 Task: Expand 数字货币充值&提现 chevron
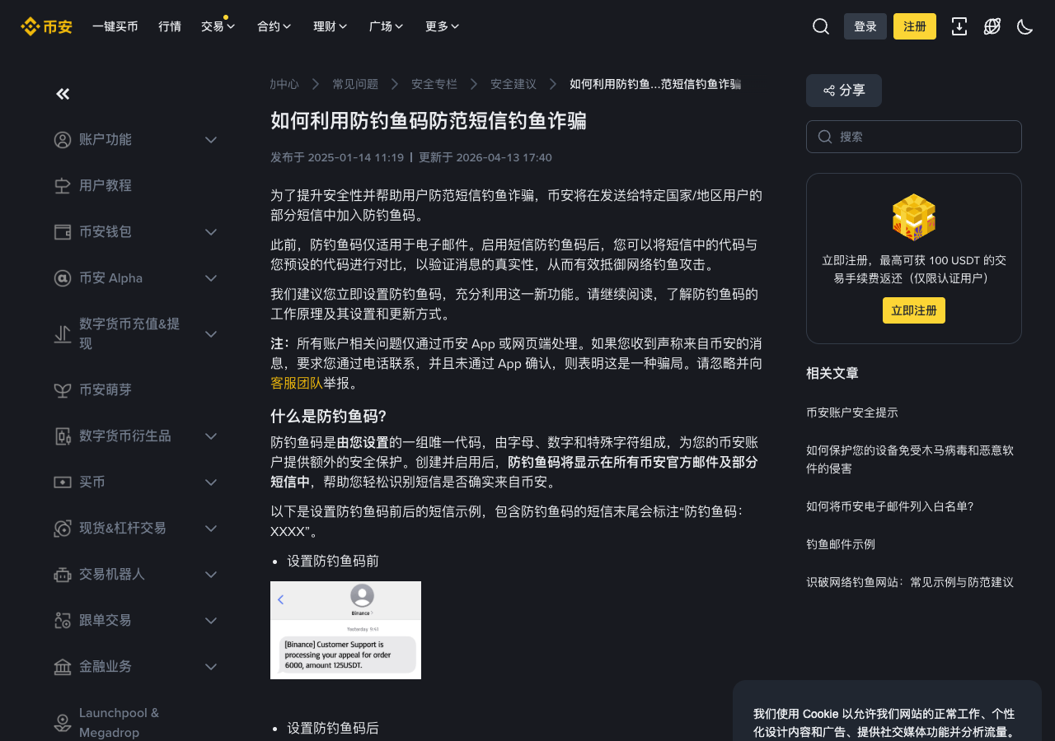211,334
